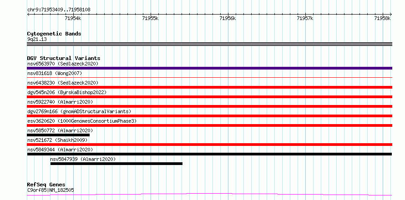Select the red bar under esv3620620

coord(209,125)
